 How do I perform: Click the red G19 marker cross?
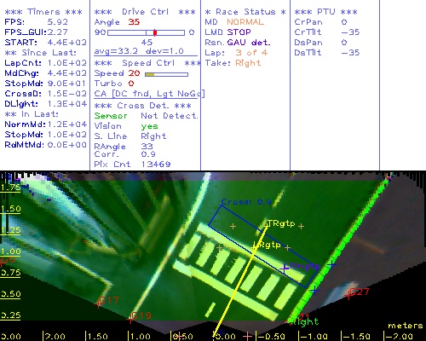tap(130, 319)
